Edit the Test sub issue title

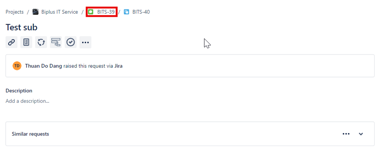coord(21,27)
